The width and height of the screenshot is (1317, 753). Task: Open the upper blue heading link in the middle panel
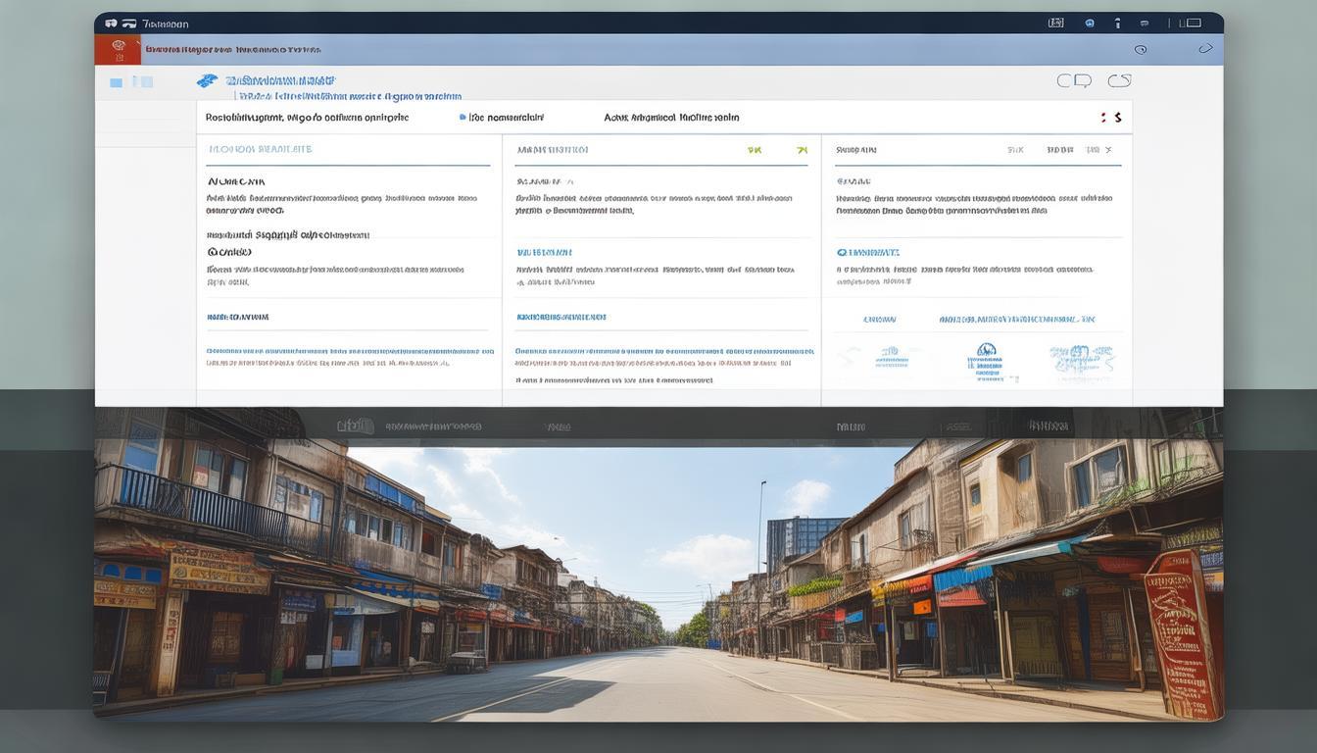[544, 252]
